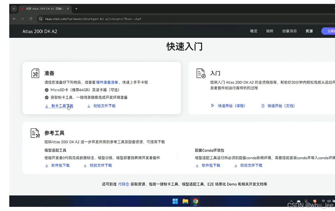Open the 规格 navigation item
This screenshot has width=335, height=211.
tap(270, 31)
